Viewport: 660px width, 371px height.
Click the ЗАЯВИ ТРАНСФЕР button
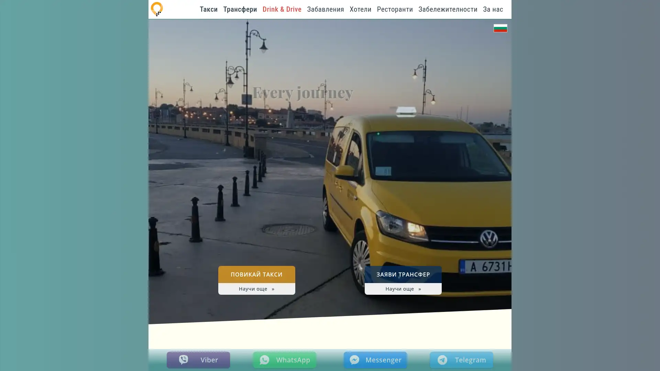tap(403, 274)
